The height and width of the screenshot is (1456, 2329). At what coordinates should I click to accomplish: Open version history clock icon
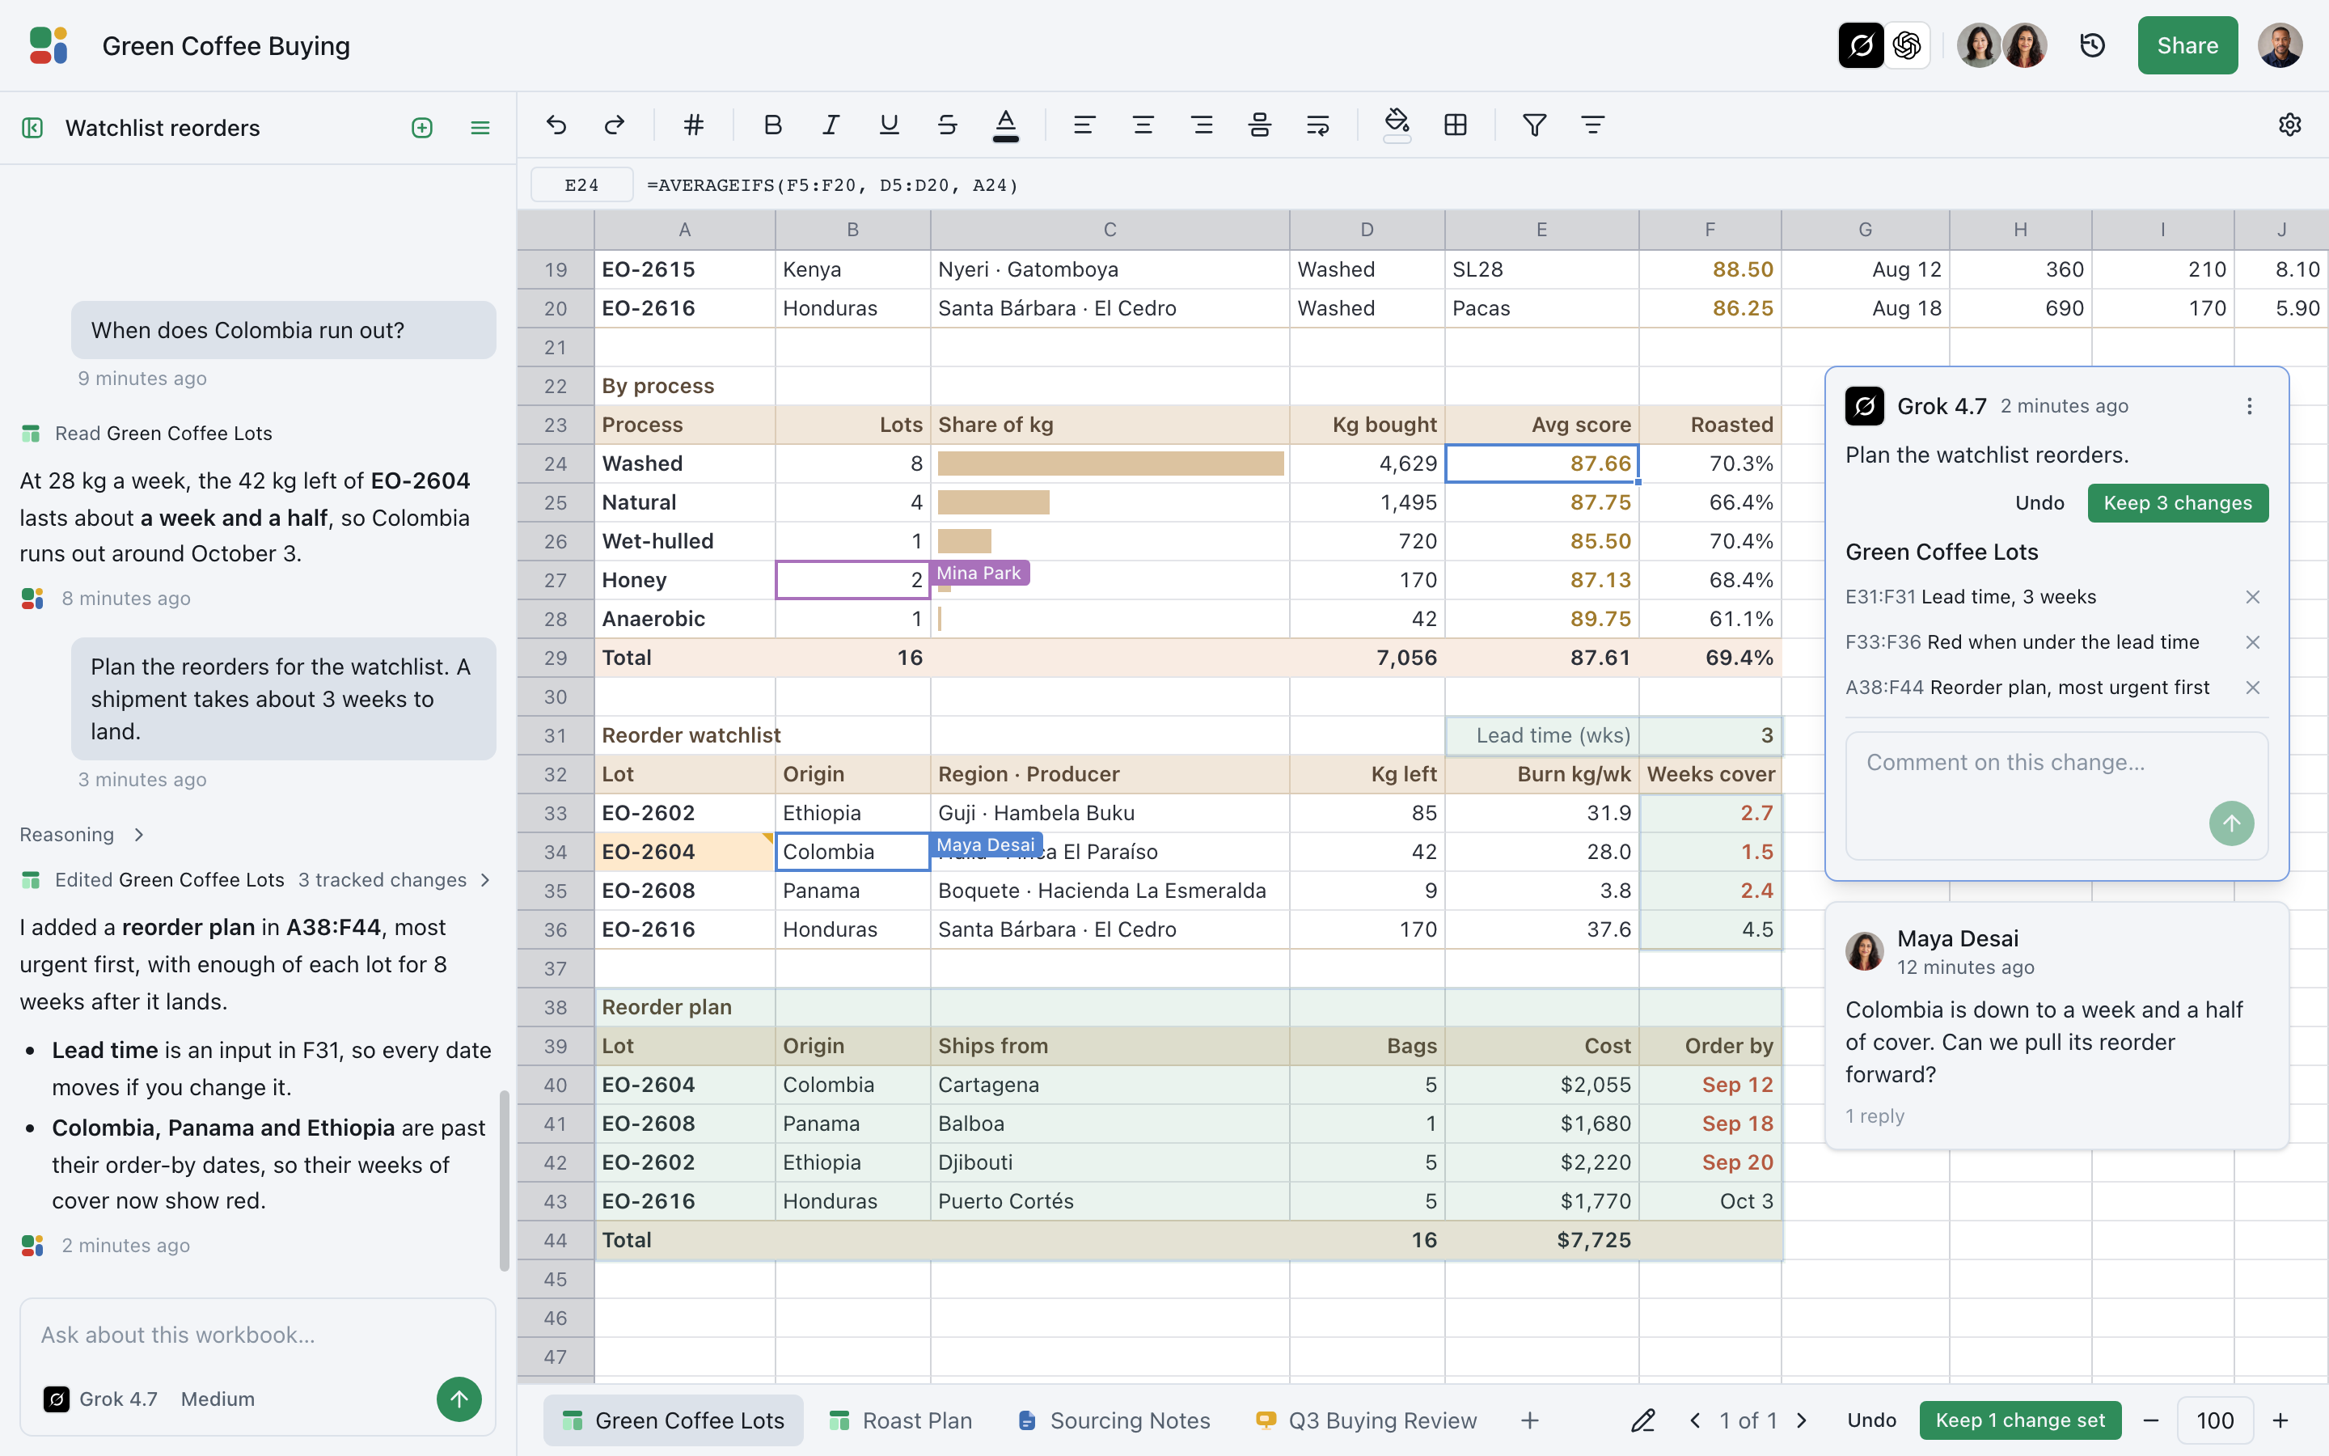click(2092, 45)
